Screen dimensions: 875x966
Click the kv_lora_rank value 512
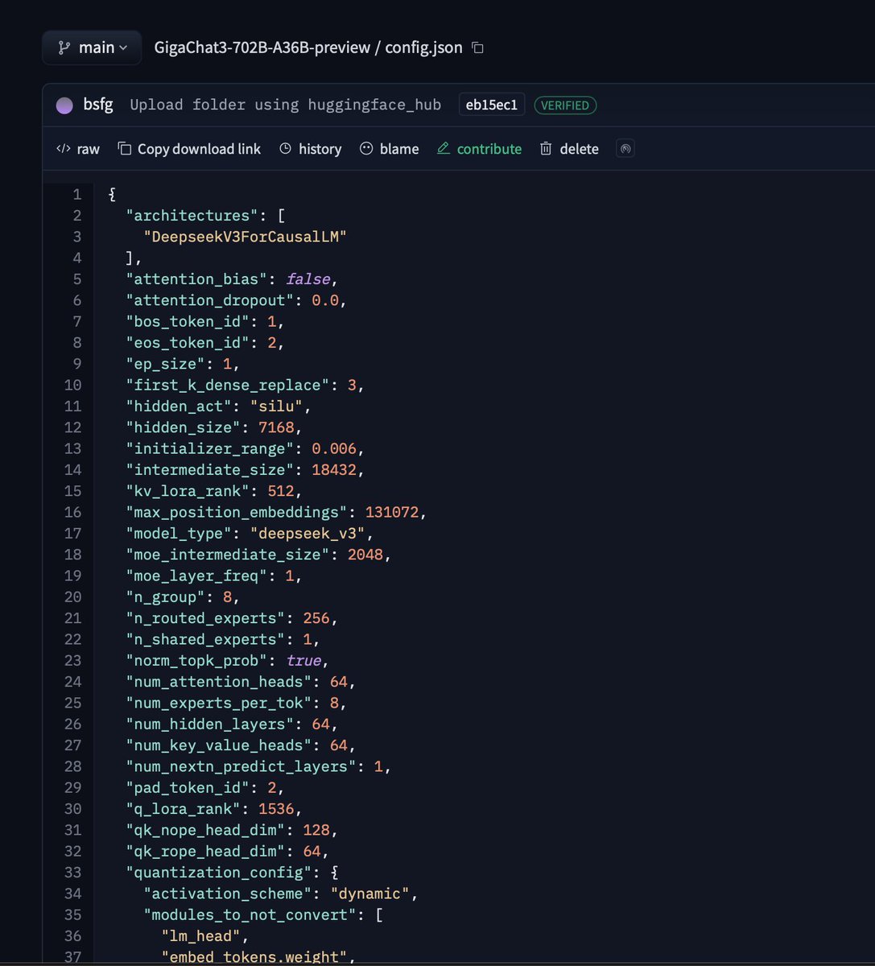(x=281, y=491)
